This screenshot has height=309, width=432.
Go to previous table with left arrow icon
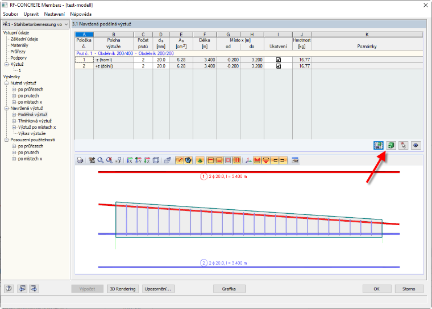coord(22,289)
